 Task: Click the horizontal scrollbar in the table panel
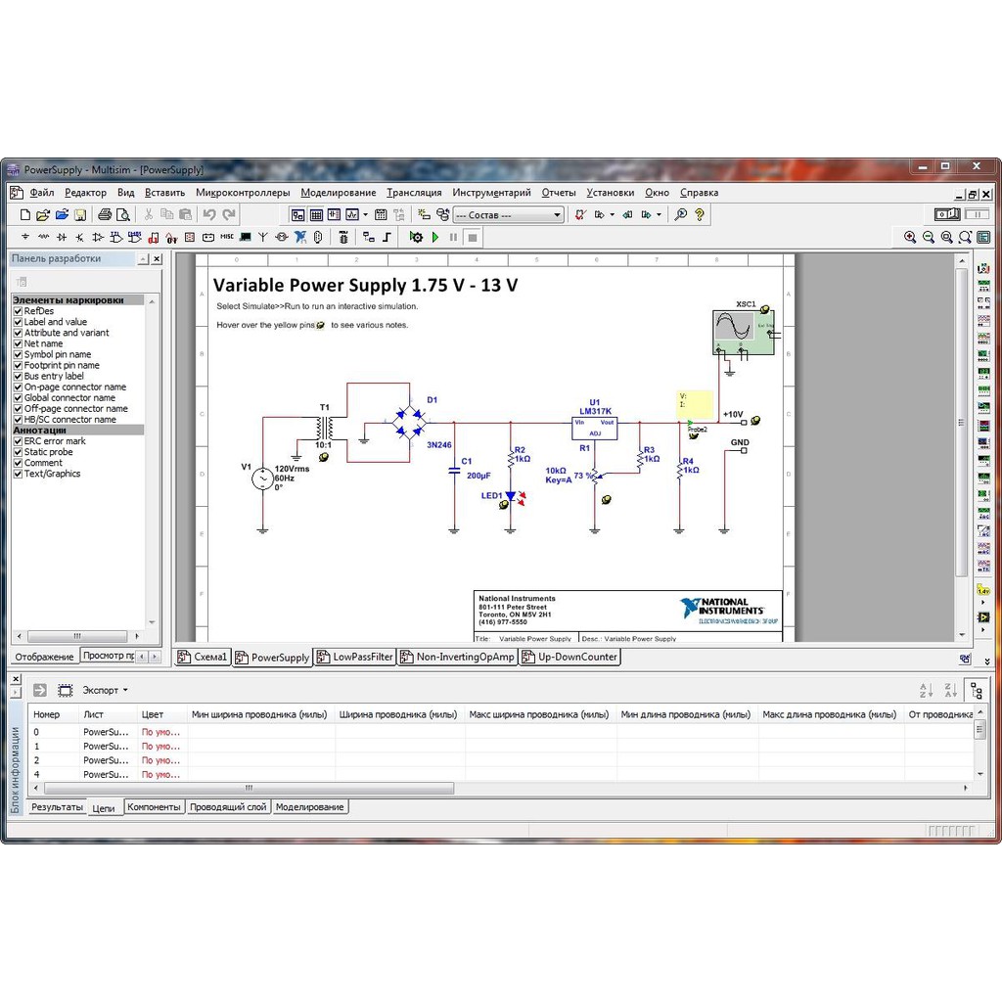250,788
